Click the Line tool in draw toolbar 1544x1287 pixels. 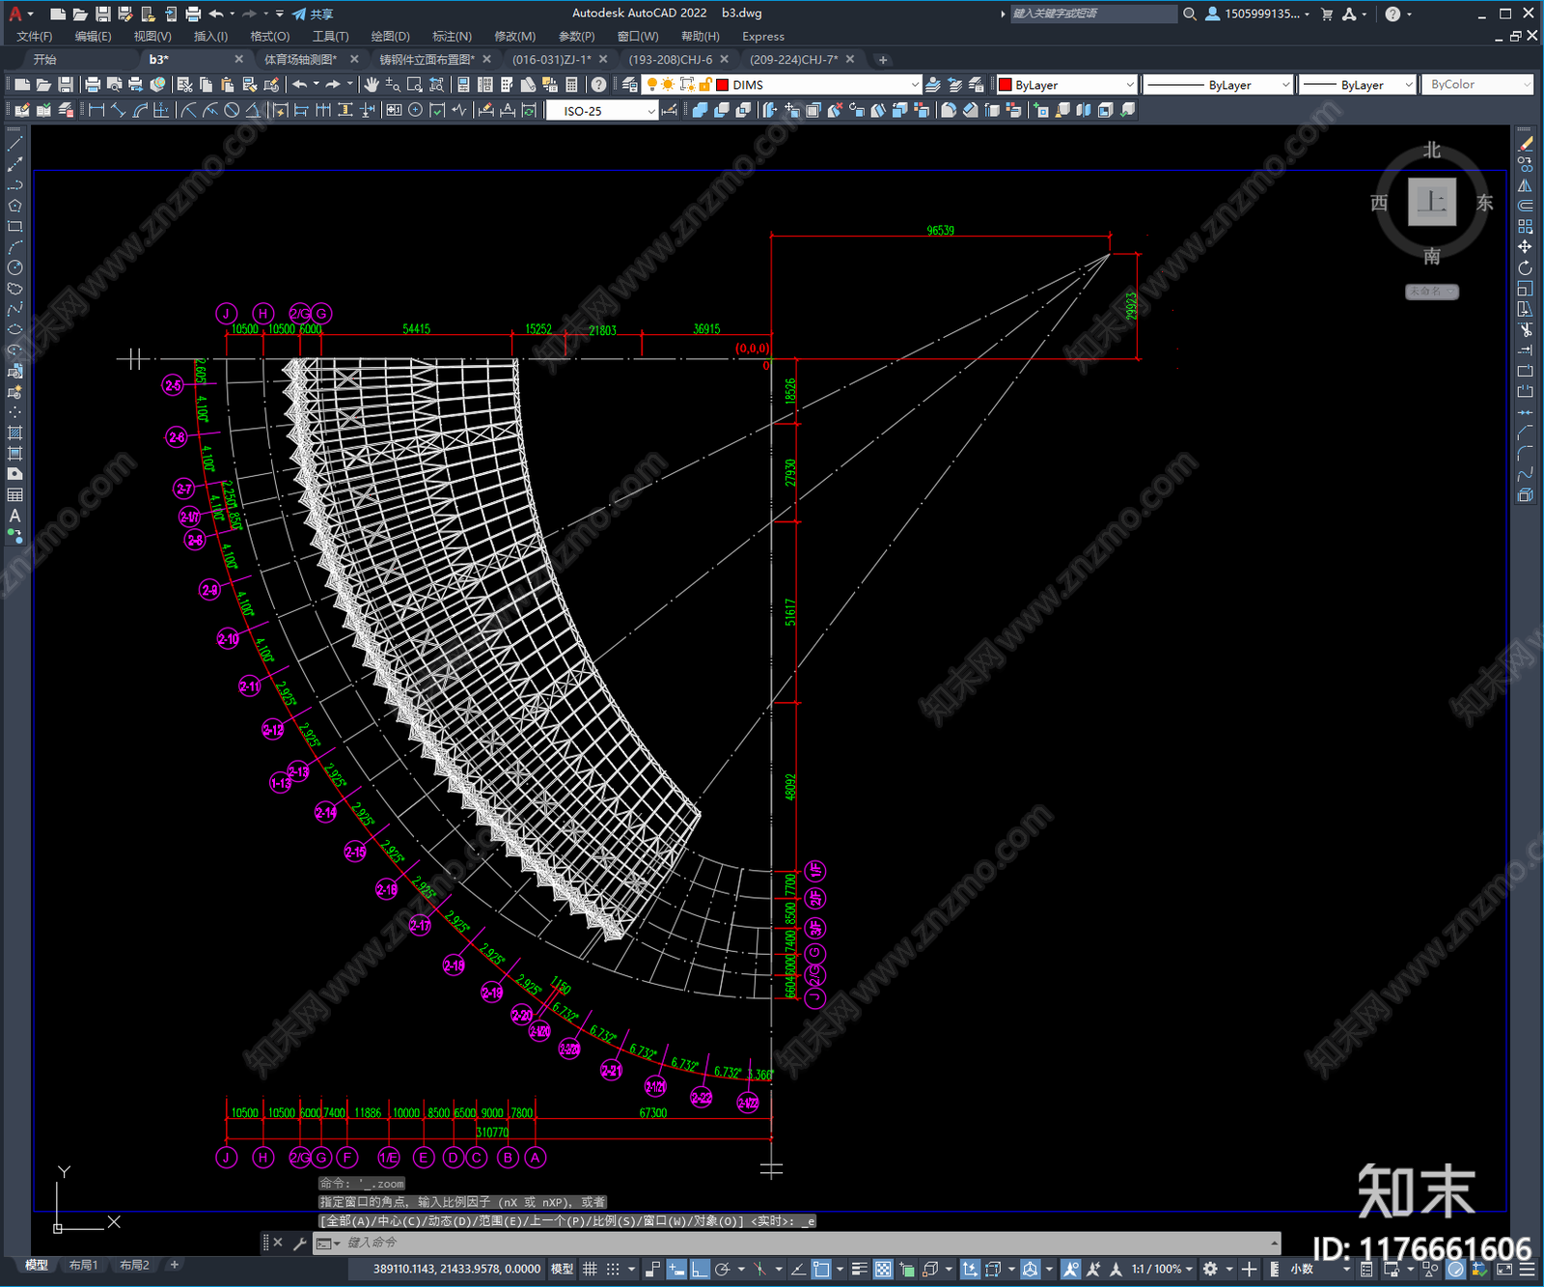14,143
